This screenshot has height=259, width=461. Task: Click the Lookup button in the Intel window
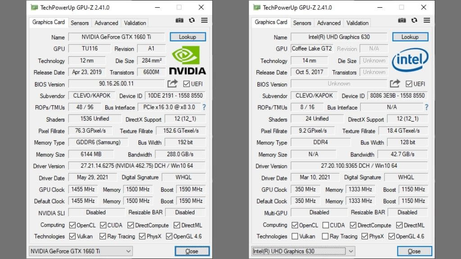click(410, 37)
